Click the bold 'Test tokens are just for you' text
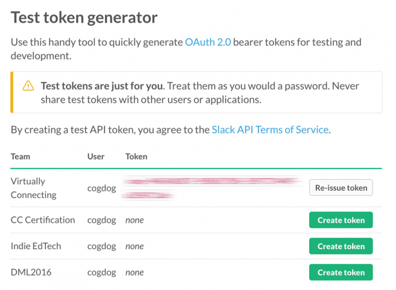 (102, 86)
